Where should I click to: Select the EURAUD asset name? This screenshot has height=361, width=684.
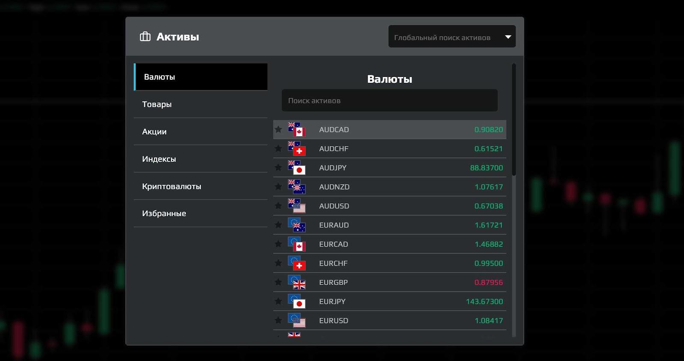[334, 225]
